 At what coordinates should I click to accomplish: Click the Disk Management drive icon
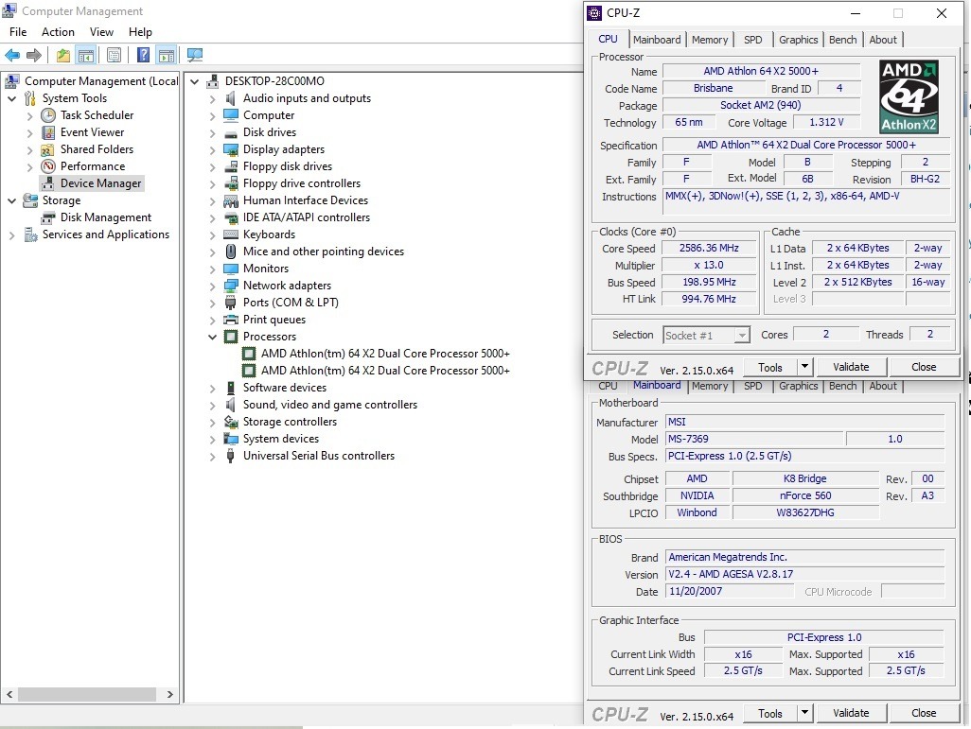[47, 217]
